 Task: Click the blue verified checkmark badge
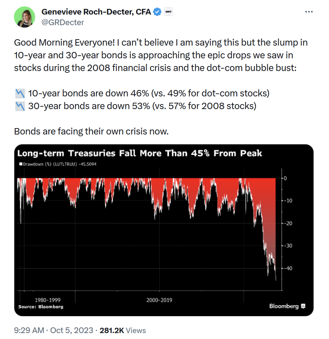(x=157, y=12)
